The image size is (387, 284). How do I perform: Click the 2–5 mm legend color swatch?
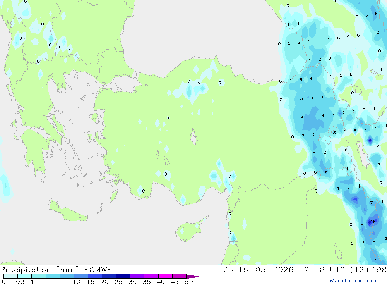point(53,276)
